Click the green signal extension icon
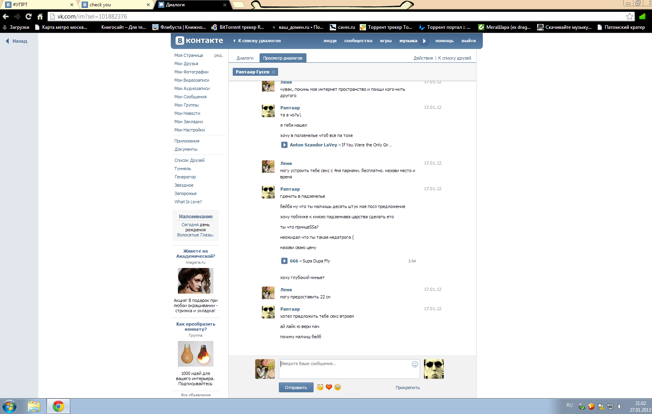Image resolution: width=652 pixels, height=414 pixels. tap(643, 17)
